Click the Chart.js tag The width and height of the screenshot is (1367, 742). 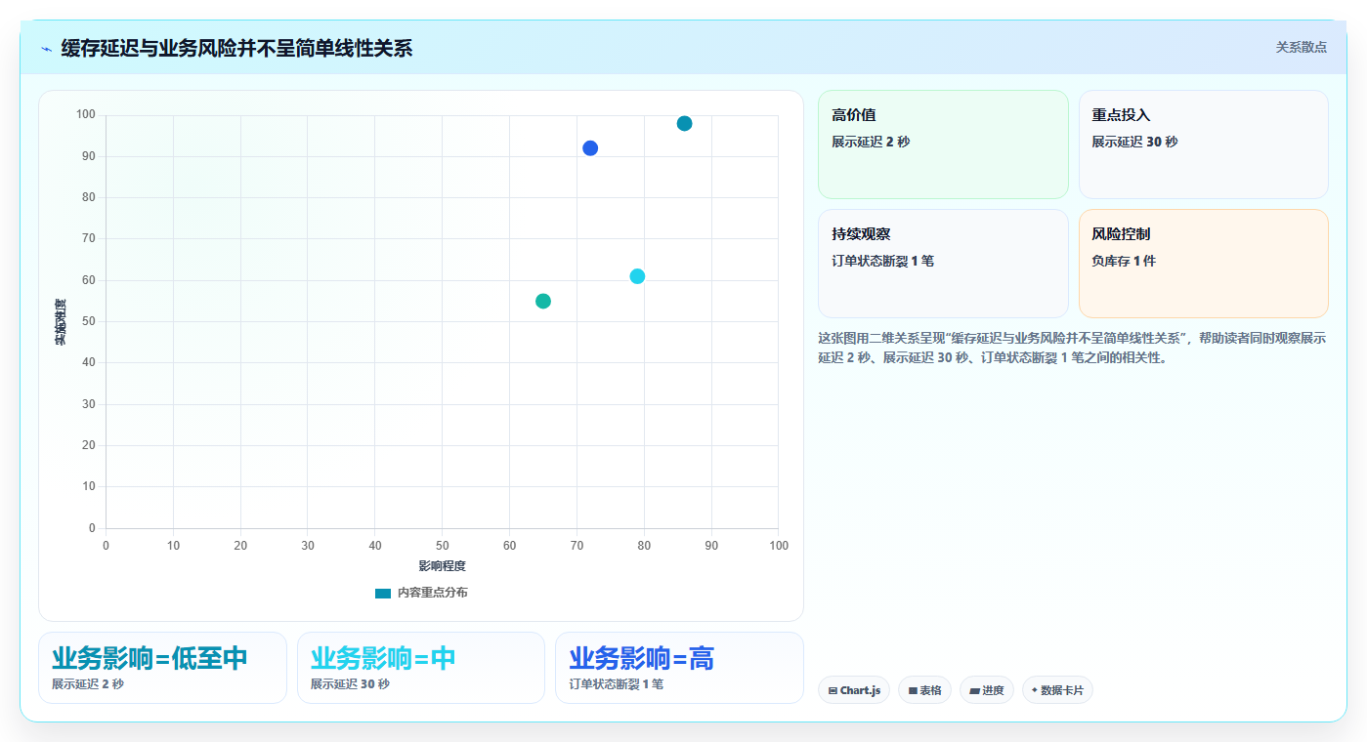coord(854,690)
